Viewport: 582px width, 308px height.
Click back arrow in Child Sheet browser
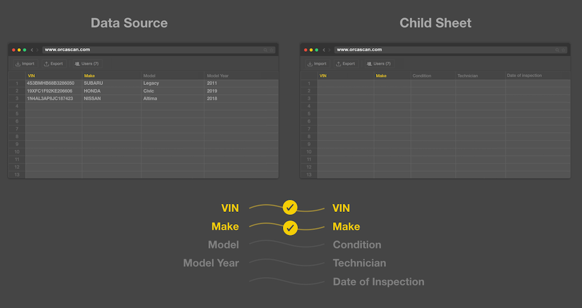(x=323, y=50)
